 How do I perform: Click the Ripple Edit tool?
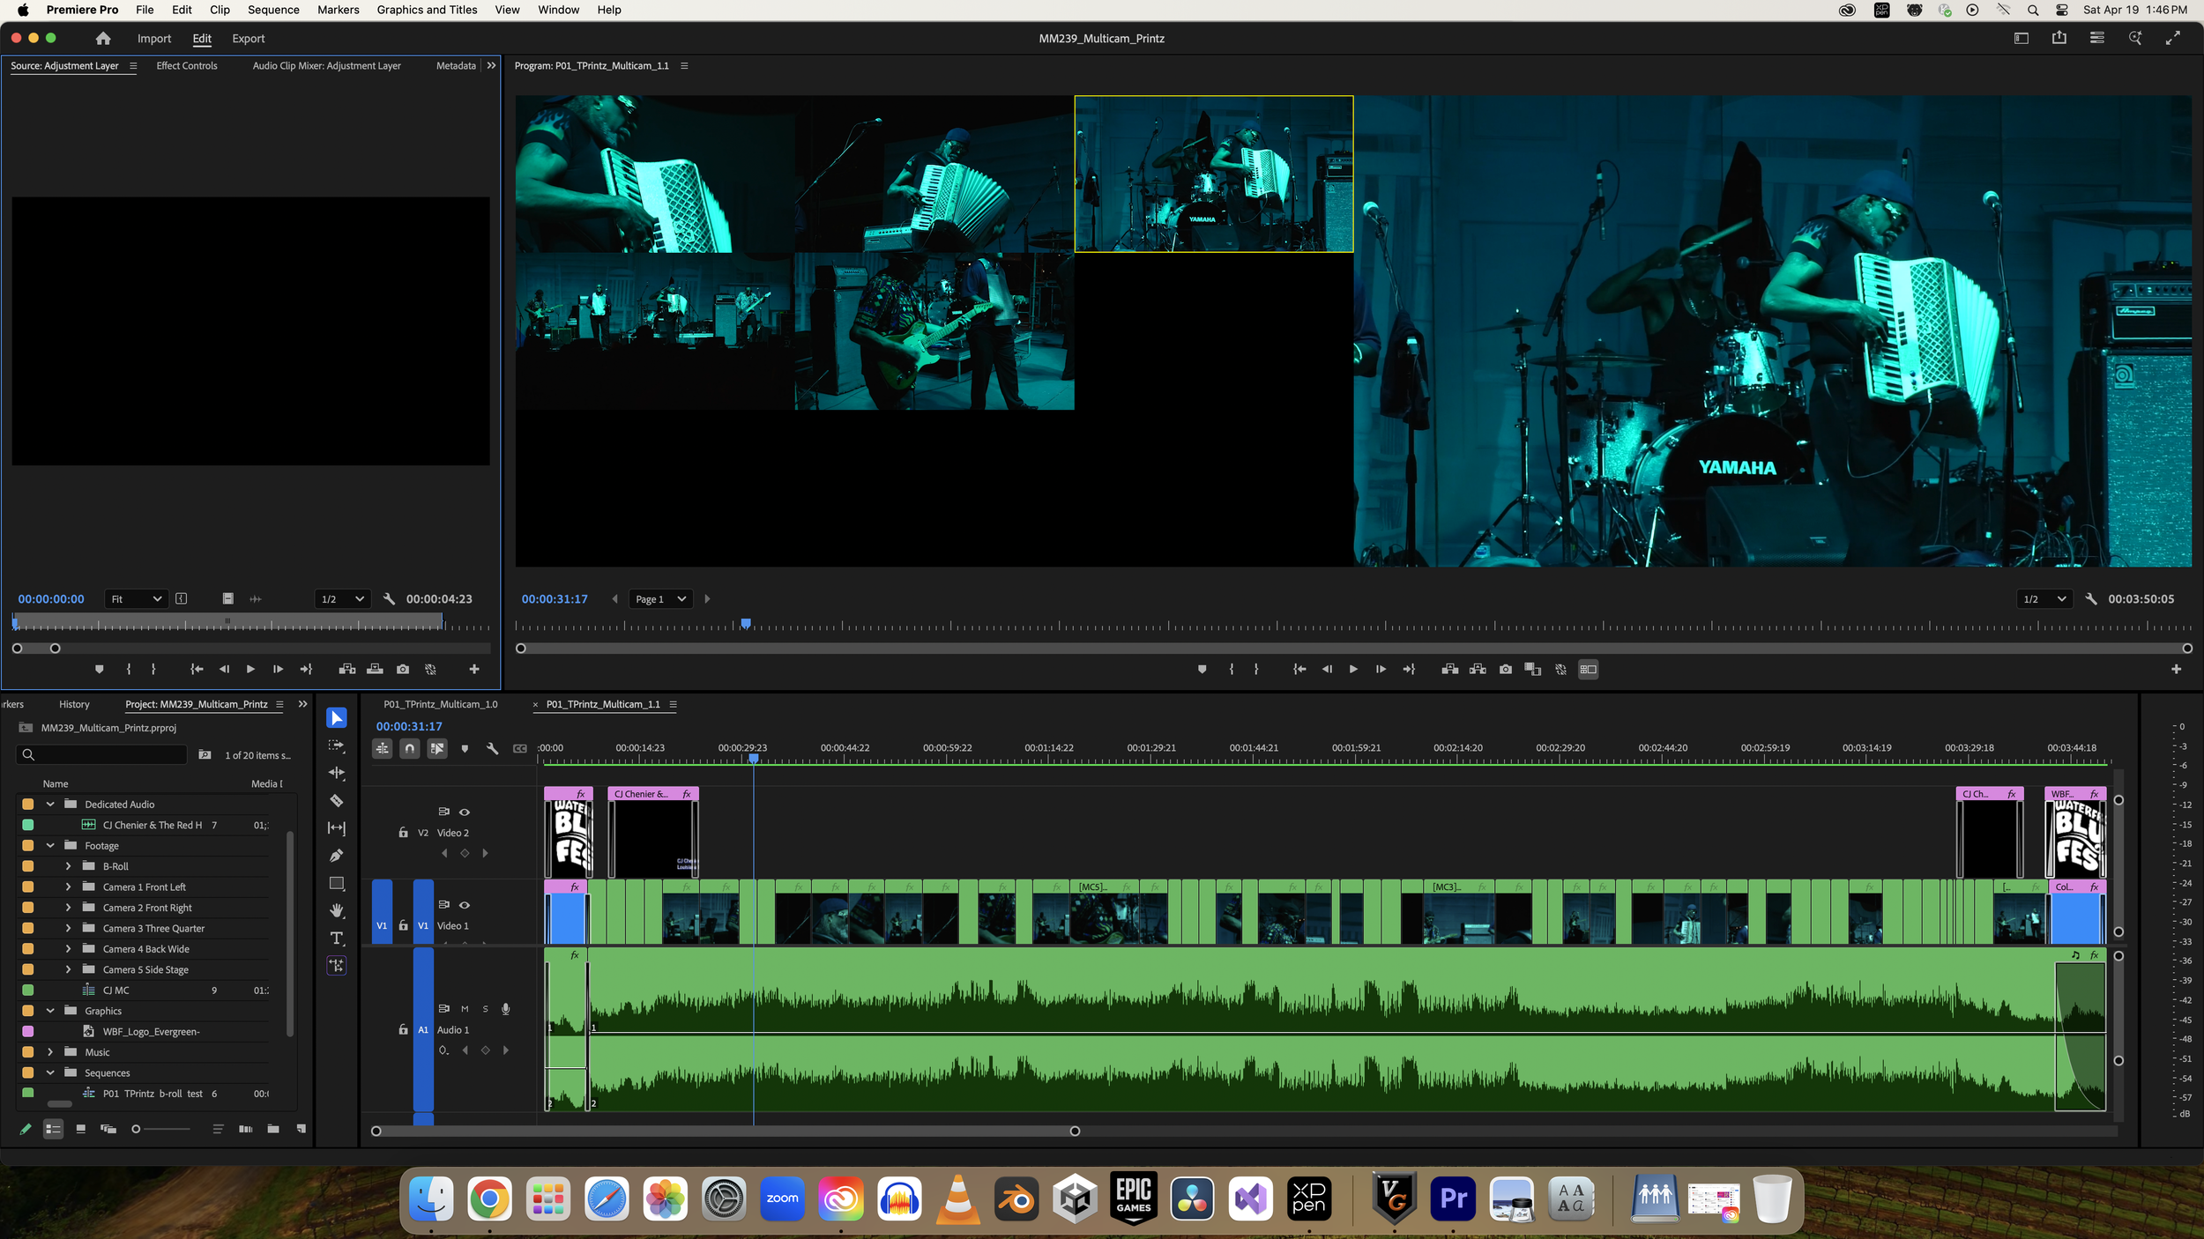(x=336, y=773)
